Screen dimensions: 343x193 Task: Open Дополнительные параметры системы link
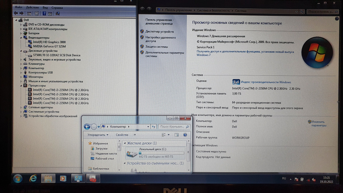[165, 55]
